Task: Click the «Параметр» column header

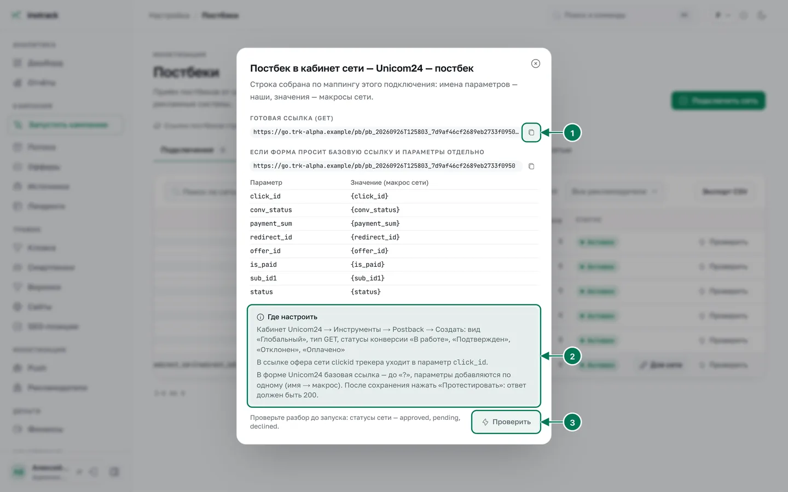Action: pos(266,183)
